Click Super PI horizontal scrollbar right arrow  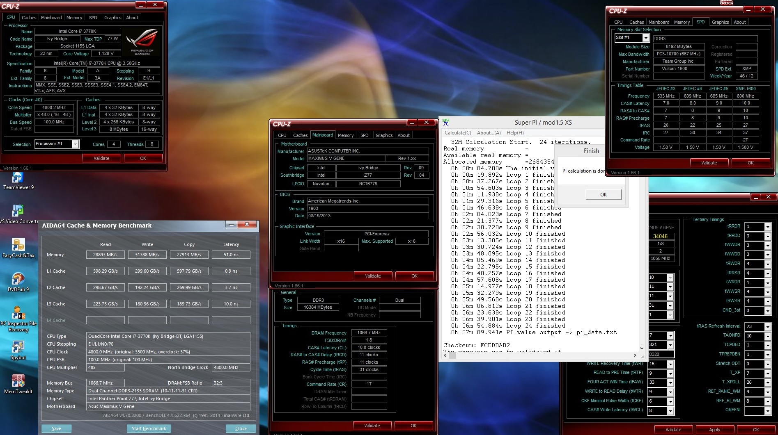[x=635, y=355]
